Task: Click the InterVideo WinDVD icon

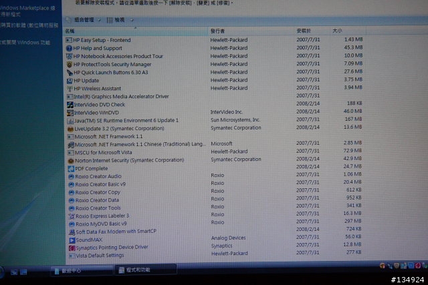Action: [x=70, y=113]
